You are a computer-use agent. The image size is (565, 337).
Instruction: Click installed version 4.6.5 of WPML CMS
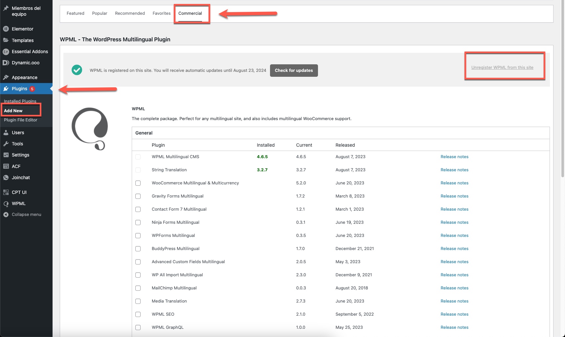point(262,157)
